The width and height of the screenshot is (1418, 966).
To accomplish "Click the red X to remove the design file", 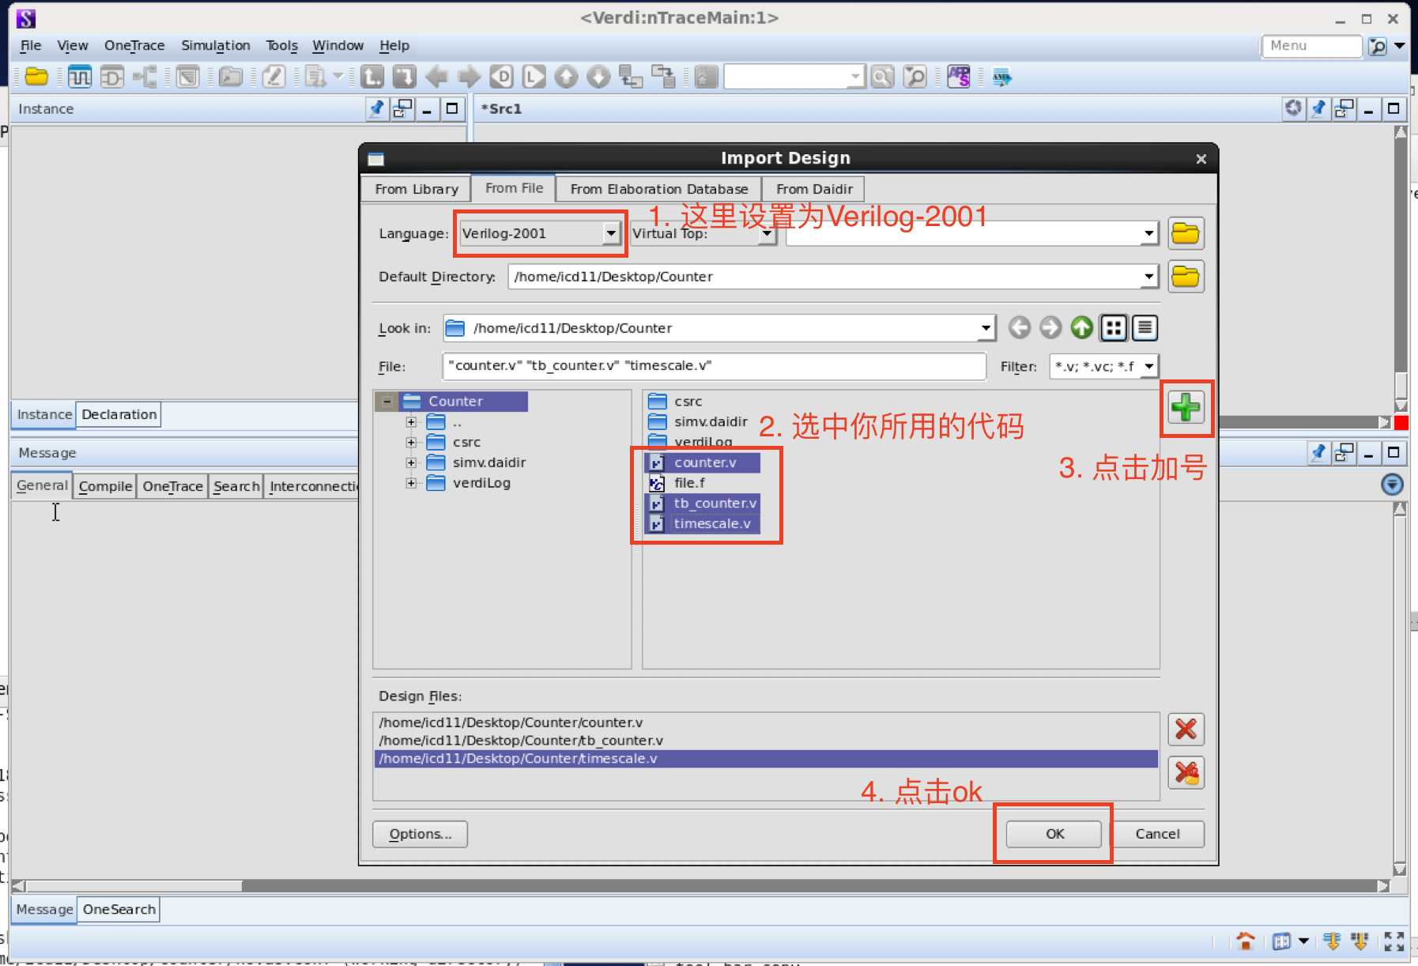I will coord(1186,730).
